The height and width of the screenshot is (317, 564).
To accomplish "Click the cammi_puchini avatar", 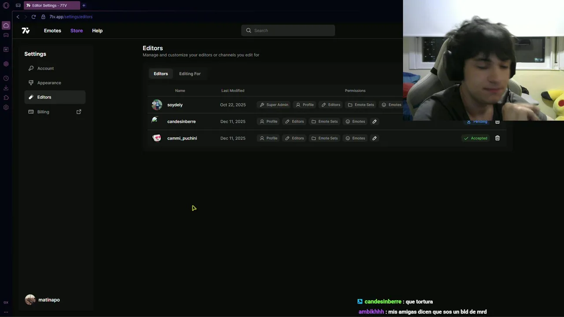I will [x=157, y=138].
